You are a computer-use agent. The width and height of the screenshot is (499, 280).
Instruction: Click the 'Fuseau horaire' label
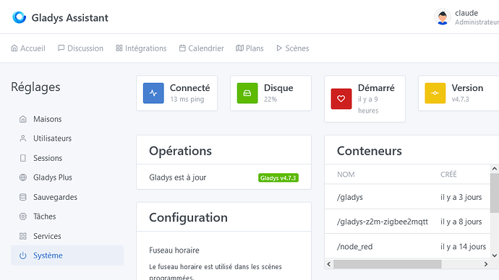pyautogui.click(x=174, y=250)
